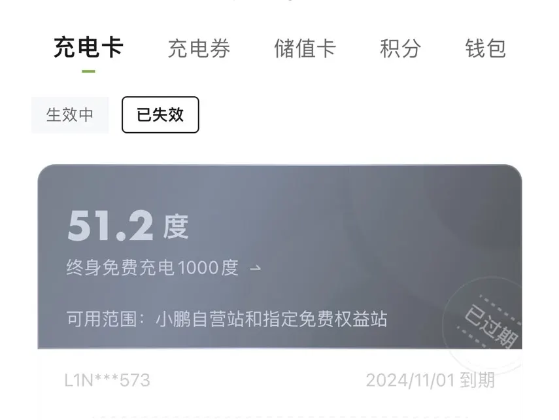The image size is (559, 420).
Task: Open the expired 51.2 度 charging card
Action: tap(280, 292)
